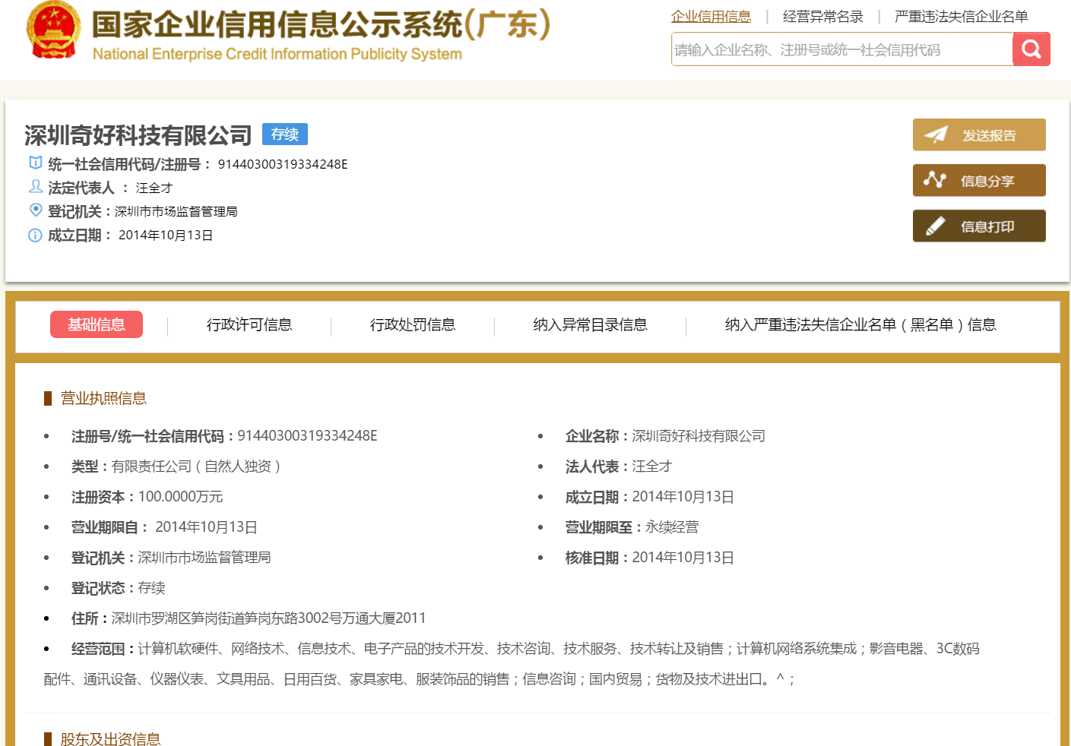Click the 经营范围 description text
Image resolution: width=1071 pixels, height=746 pixels.
pos(512,664)
